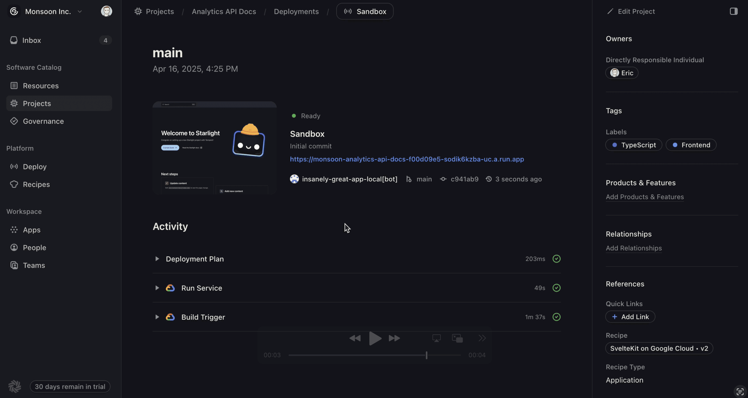This screenshot has width=748, height=398.
Task: Click Add Relationships link
Action: point(634,248)
